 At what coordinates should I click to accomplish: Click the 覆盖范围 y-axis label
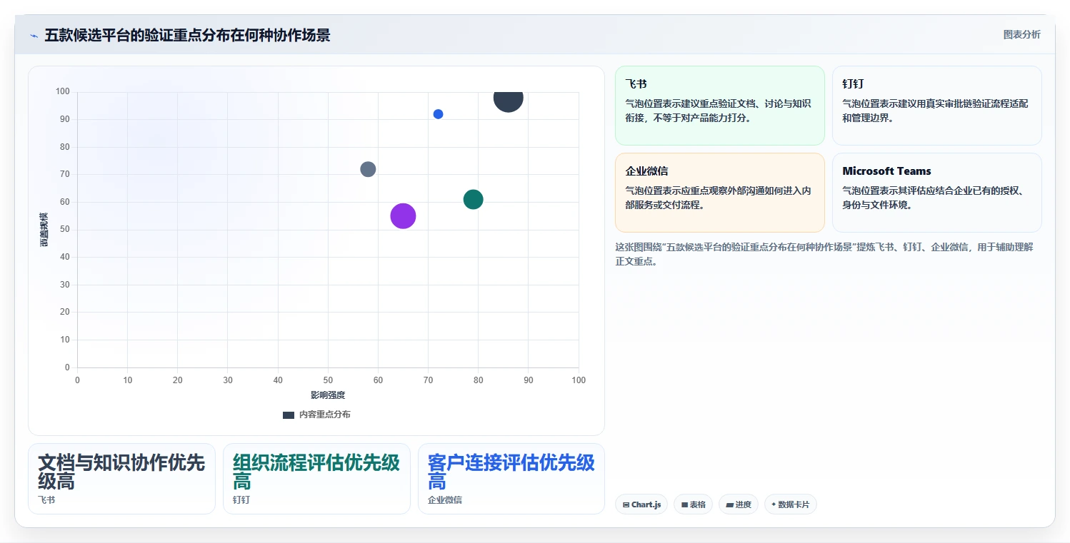44,230
